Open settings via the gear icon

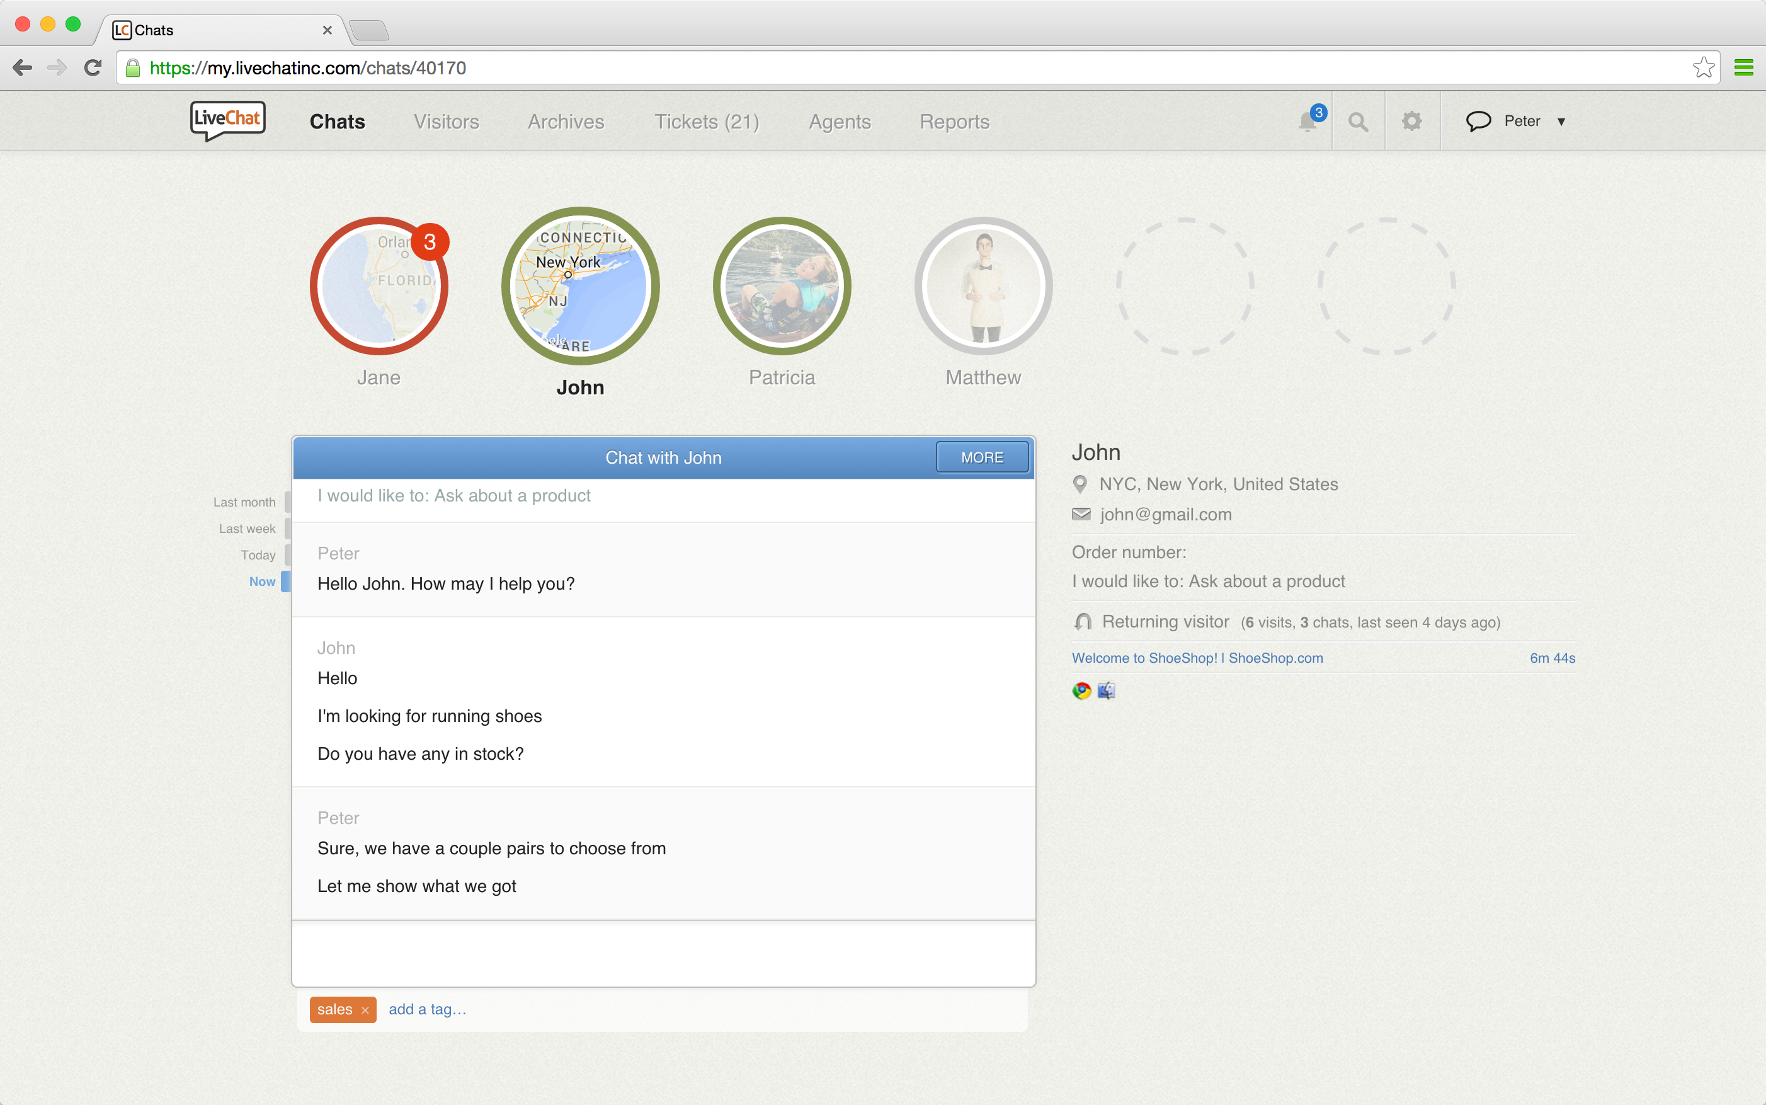coord(1411,122)
